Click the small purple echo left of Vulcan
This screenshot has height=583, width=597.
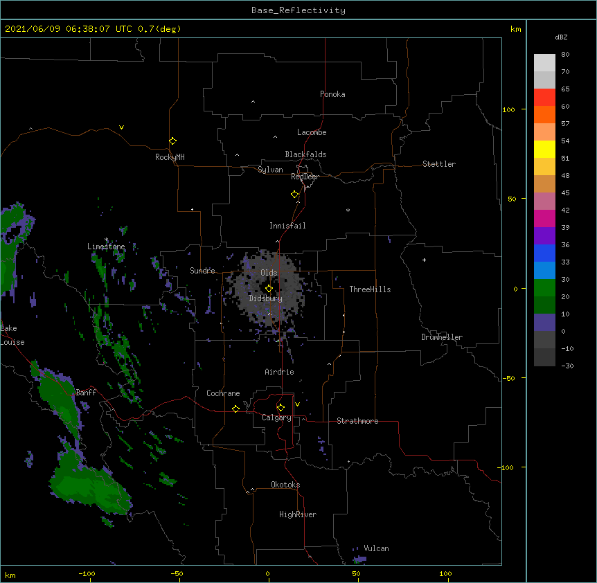pyautogui.click(x=360, y=559)
